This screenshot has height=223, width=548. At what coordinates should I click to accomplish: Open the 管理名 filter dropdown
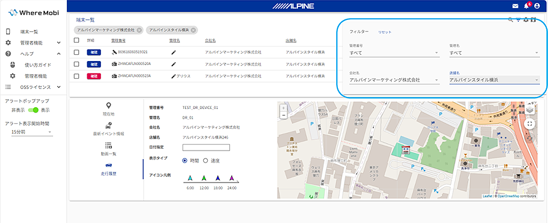pyautogui.click(x=494, y=53)
